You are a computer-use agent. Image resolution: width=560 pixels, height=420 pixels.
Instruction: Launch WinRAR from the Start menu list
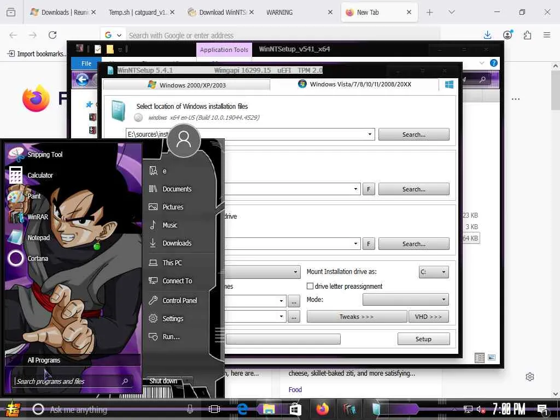28,217
